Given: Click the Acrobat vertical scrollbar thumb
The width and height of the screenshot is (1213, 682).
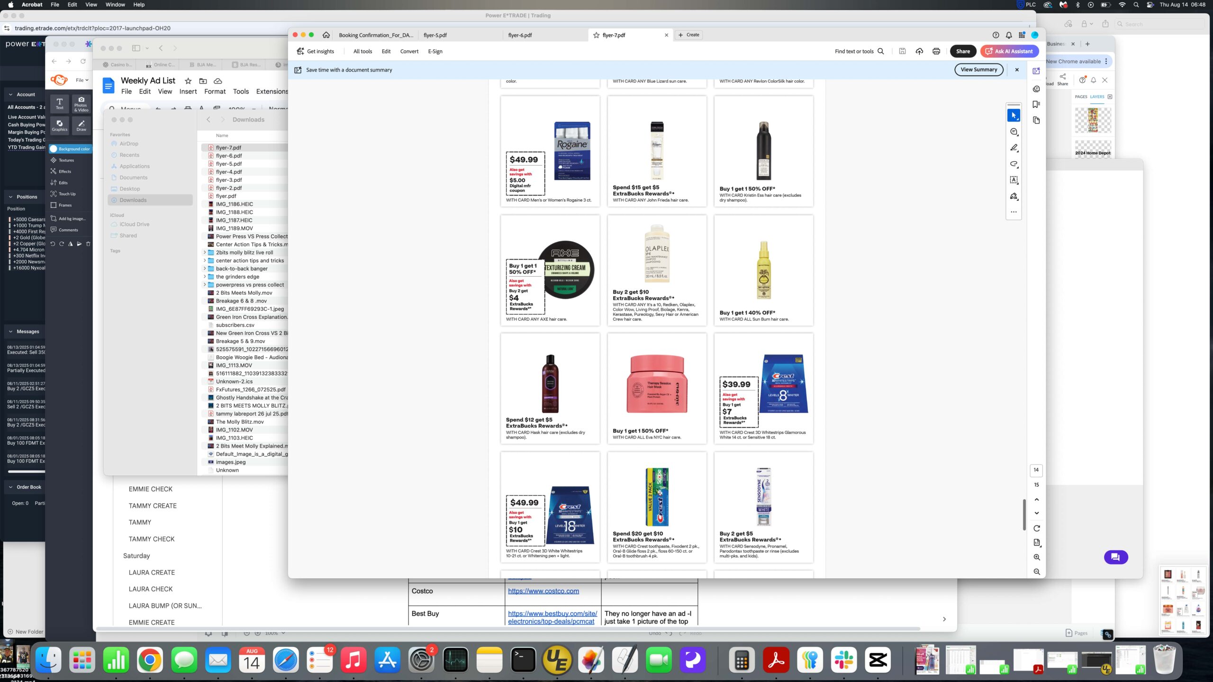Looking at the screenshot, I should click(1024, 515).
